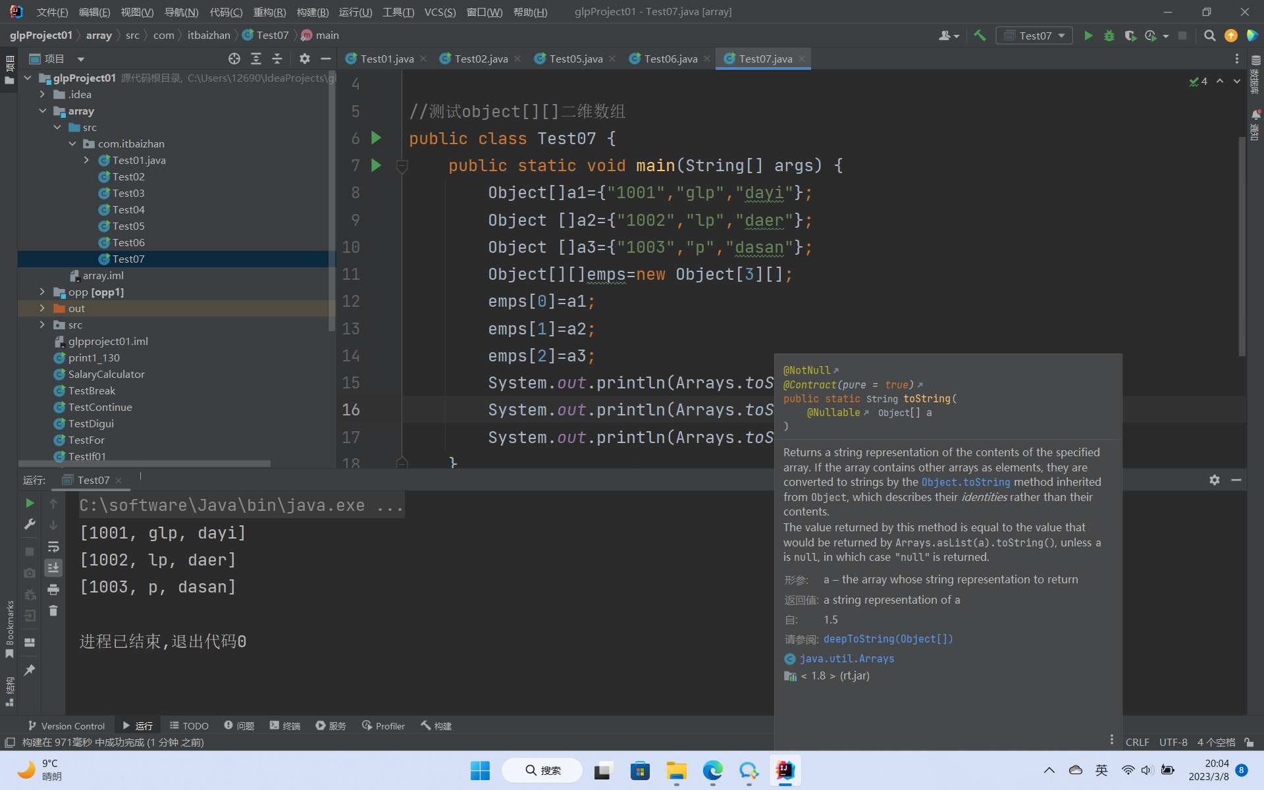This screenshot has width=1264, height=790.
Task: Open Version Control tool window
Action: click(66, 725)
